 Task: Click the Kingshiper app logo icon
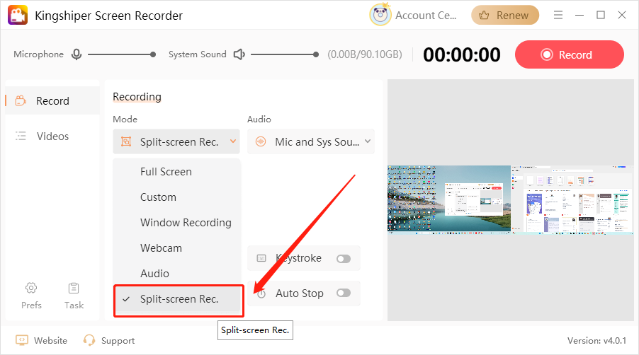[18, 15]
